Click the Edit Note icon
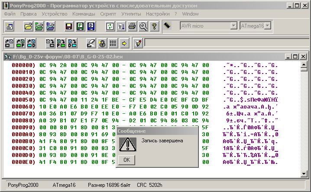The width and height of the screenshot is (311, 192). click(x=138, y=43)
